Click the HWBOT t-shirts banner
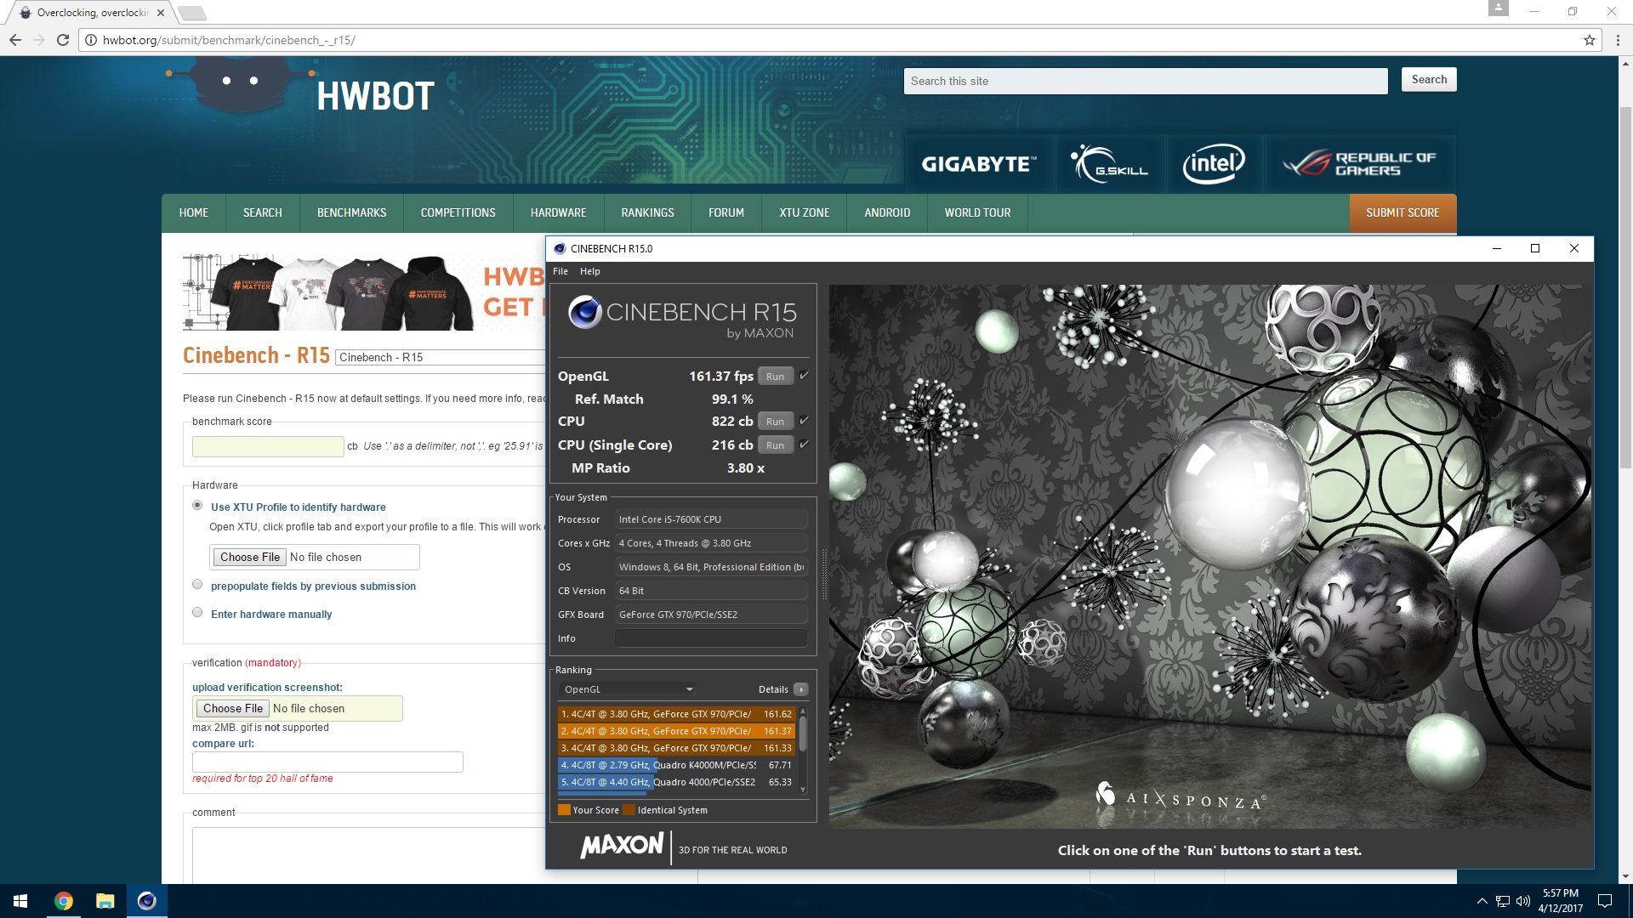The height and width of the screenshot is (918, 1633). click(364, 292)
